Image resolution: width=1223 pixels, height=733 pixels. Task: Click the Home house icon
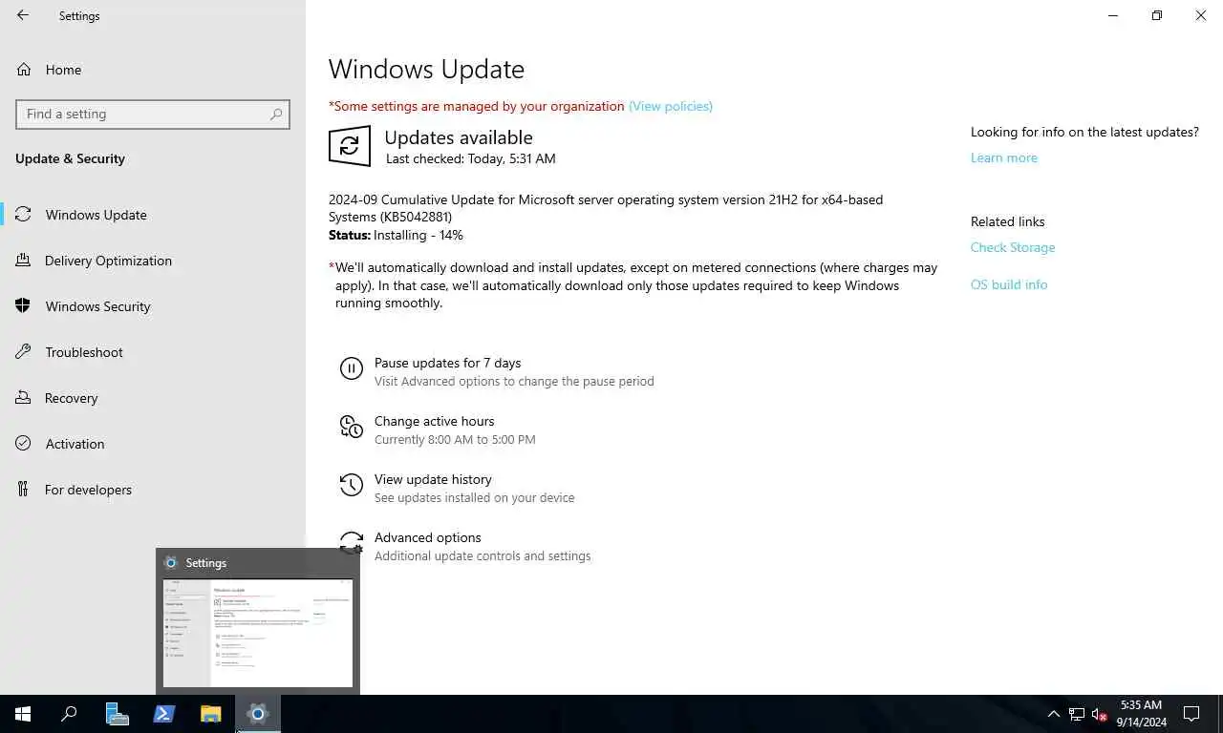point(24,70)
